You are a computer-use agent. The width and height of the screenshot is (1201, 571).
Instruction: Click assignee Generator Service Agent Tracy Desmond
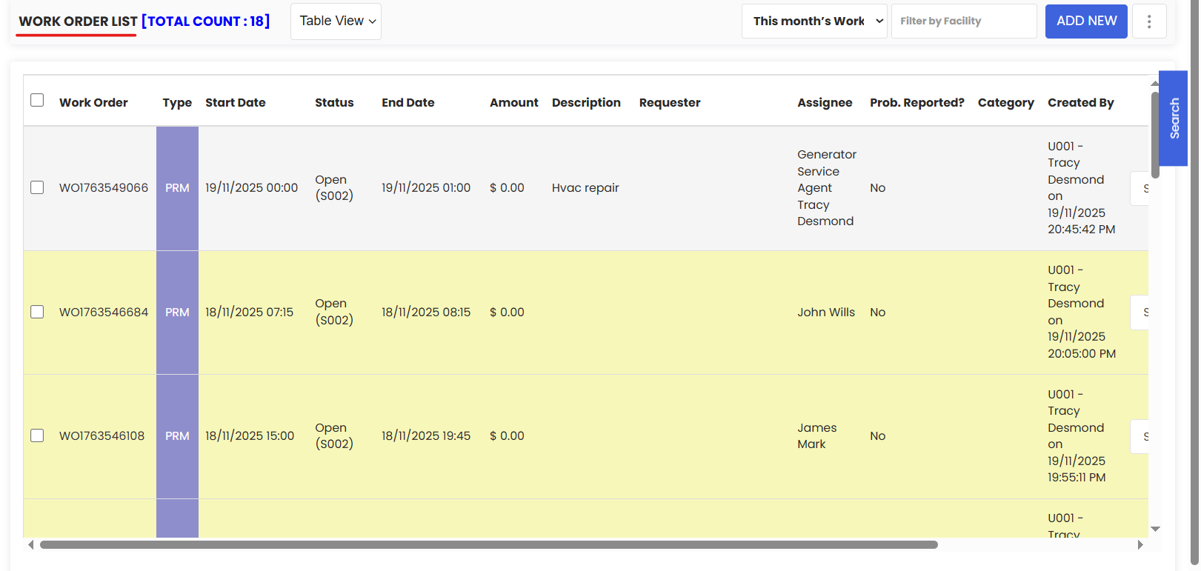point(827,187)
